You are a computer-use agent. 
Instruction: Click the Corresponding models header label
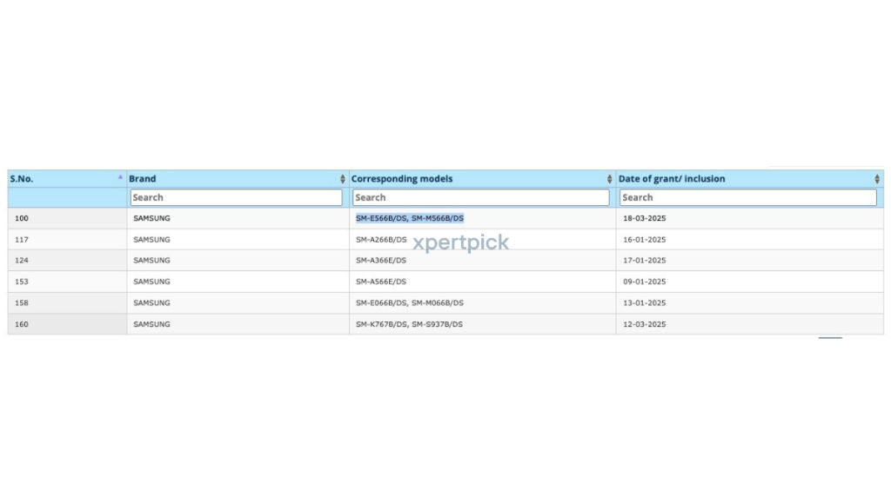[x=402, y=179]
